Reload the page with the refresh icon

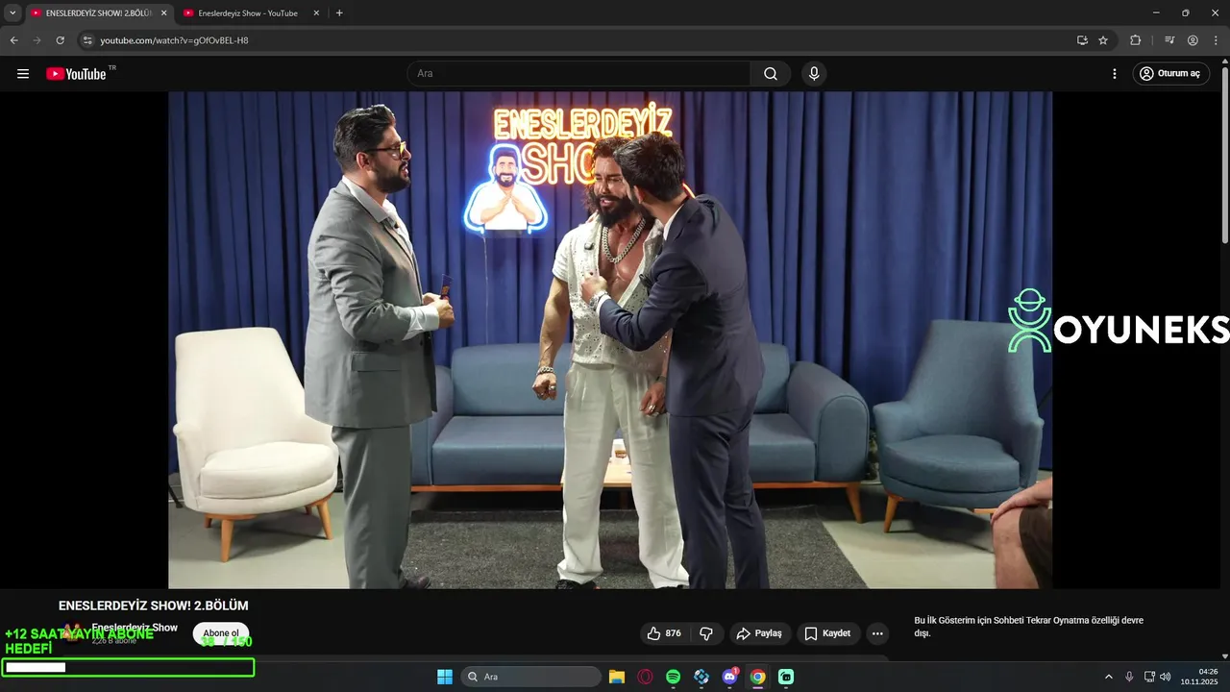point(60,40)
